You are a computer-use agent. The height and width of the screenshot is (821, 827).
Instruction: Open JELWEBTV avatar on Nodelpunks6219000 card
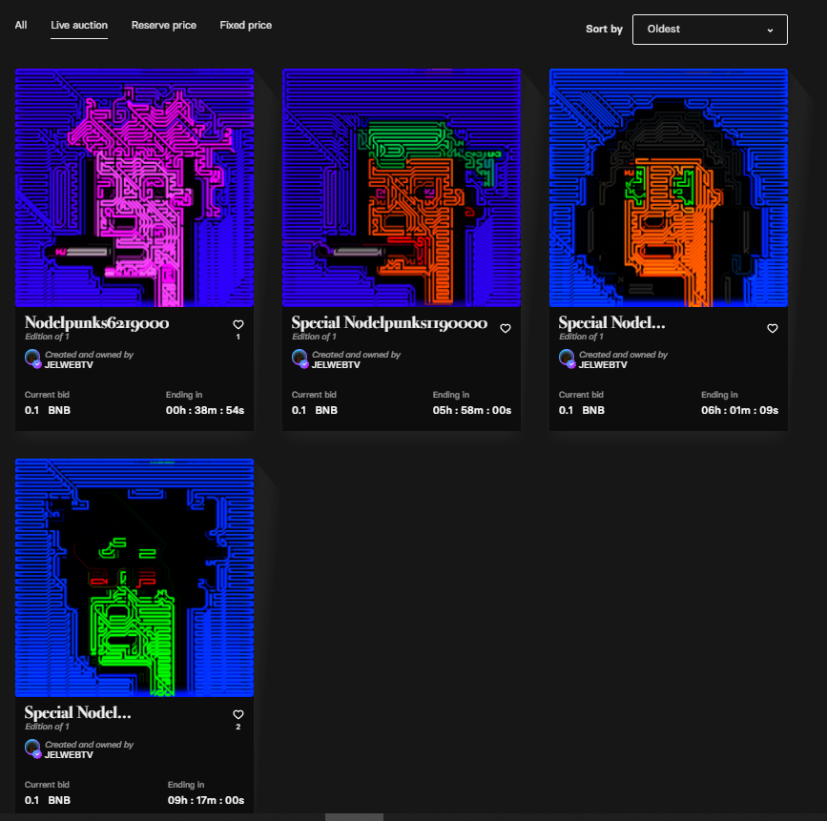(32, 358)
